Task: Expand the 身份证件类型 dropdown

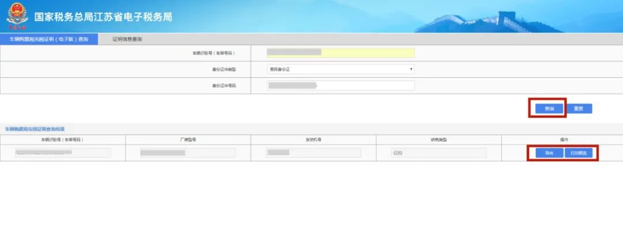Action: 340,69
